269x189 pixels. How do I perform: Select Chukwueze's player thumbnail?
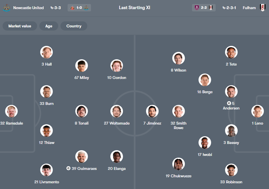click(x=178, y=164)
